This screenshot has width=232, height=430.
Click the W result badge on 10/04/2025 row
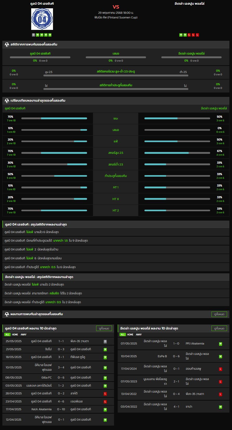pos(221,356)
